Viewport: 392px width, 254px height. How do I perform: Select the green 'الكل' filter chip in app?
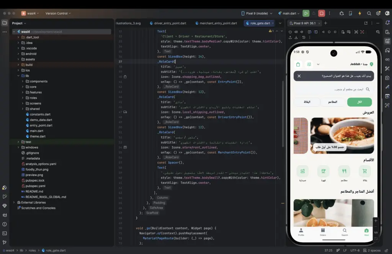[359, 102]
